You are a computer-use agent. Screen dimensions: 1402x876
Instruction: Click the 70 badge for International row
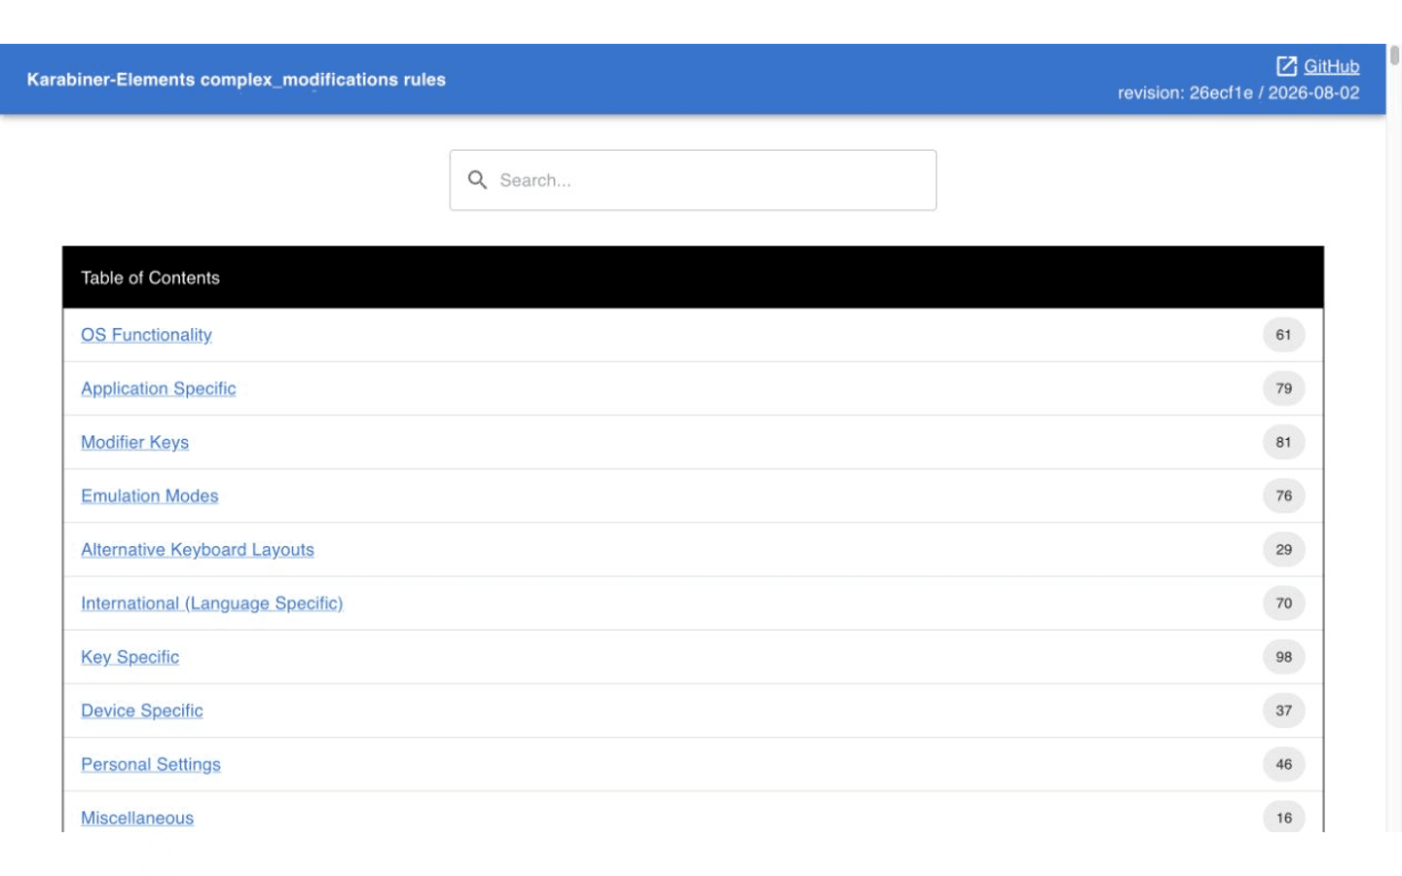point(1284,603)
